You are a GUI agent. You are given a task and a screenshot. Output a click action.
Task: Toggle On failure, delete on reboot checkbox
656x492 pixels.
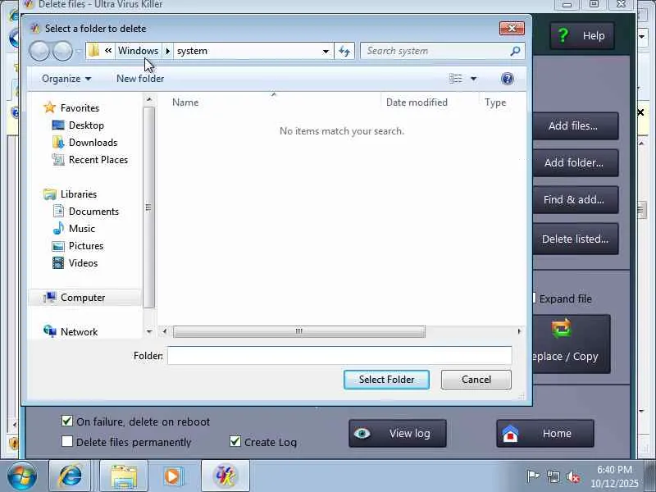67,421
